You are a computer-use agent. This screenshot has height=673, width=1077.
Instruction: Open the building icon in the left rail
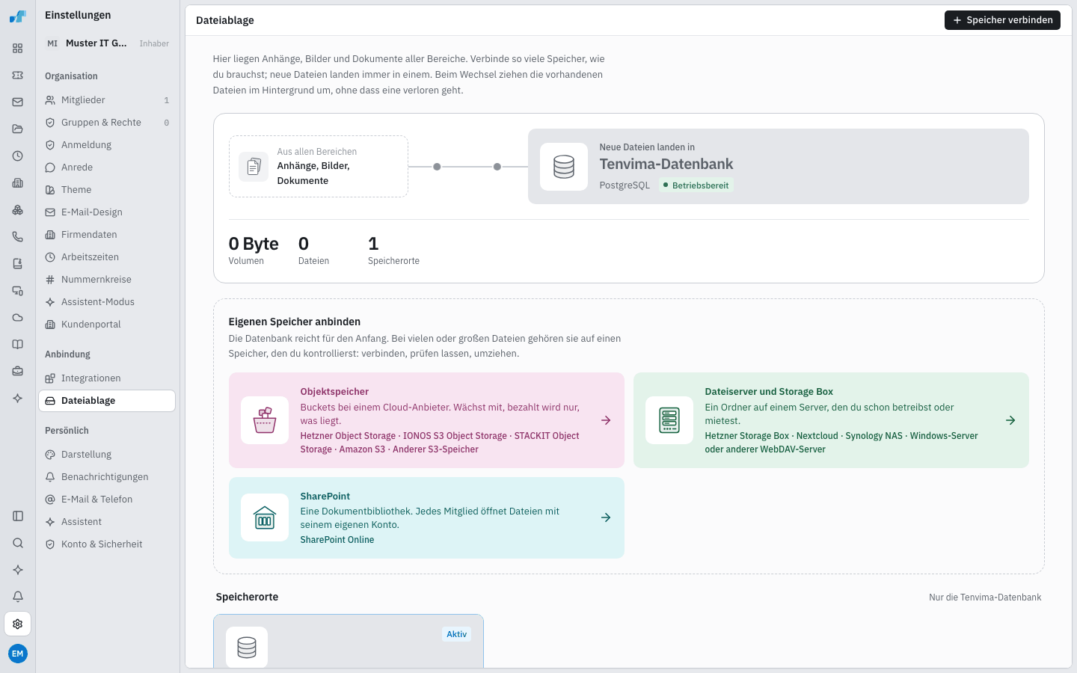tap(18, 183)
